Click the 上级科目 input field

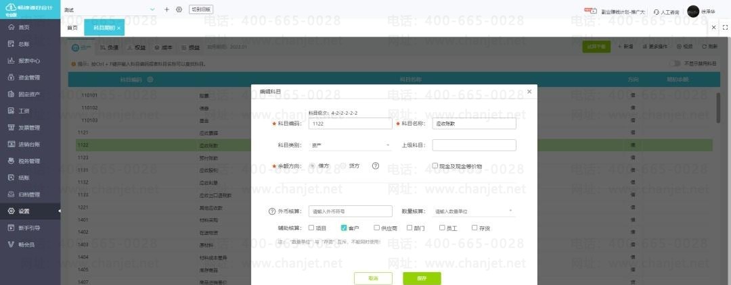[x=474, y=145]
